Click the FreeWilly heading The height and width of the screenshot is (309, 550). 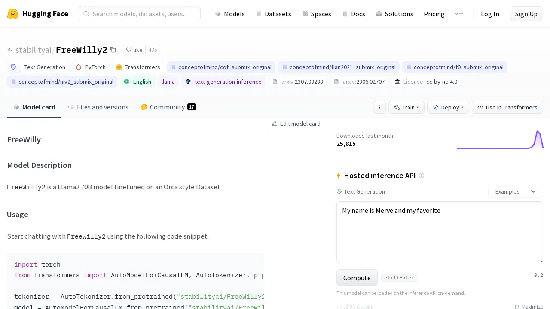(x=24, y=139)
